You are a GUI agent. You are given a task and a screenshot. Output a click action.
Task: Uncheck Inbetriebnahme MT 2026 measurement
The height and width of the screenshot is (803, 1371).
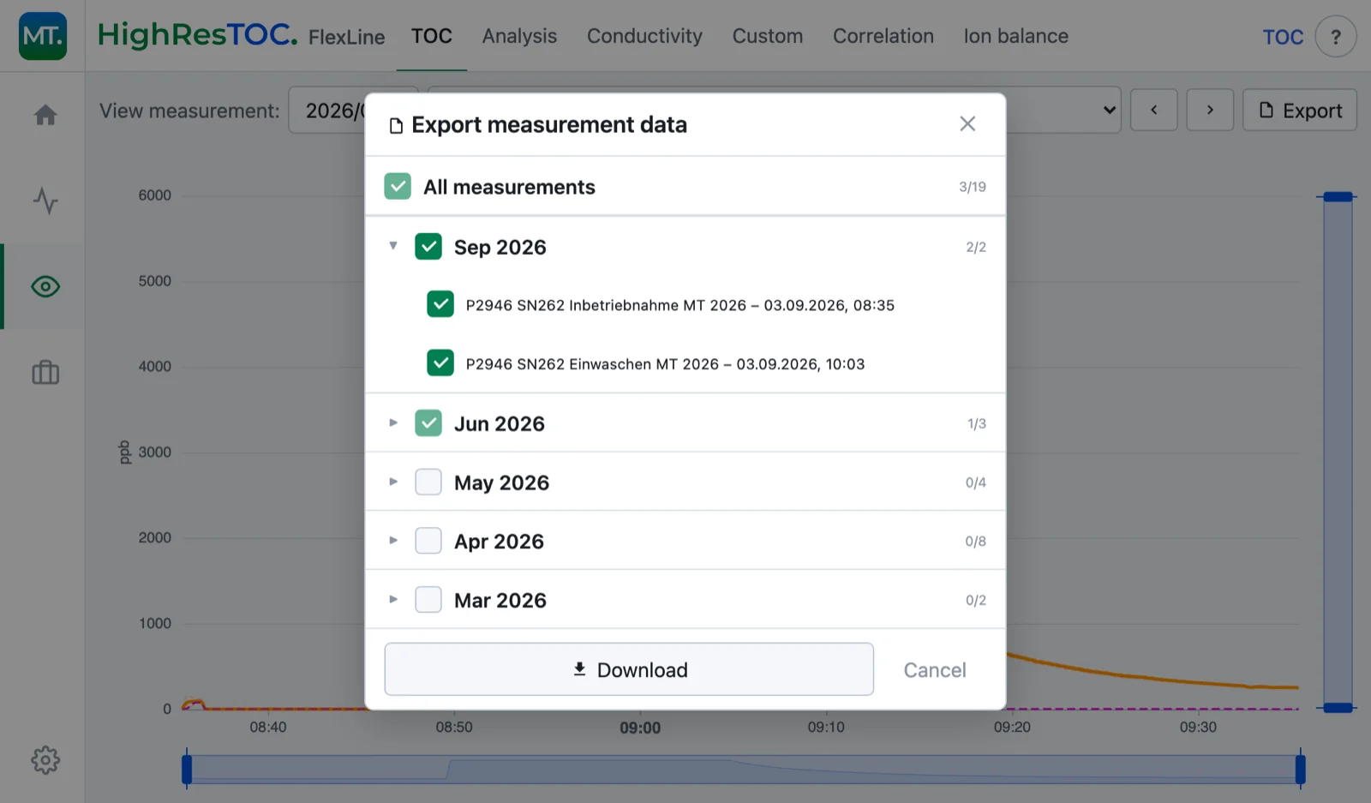440,304
